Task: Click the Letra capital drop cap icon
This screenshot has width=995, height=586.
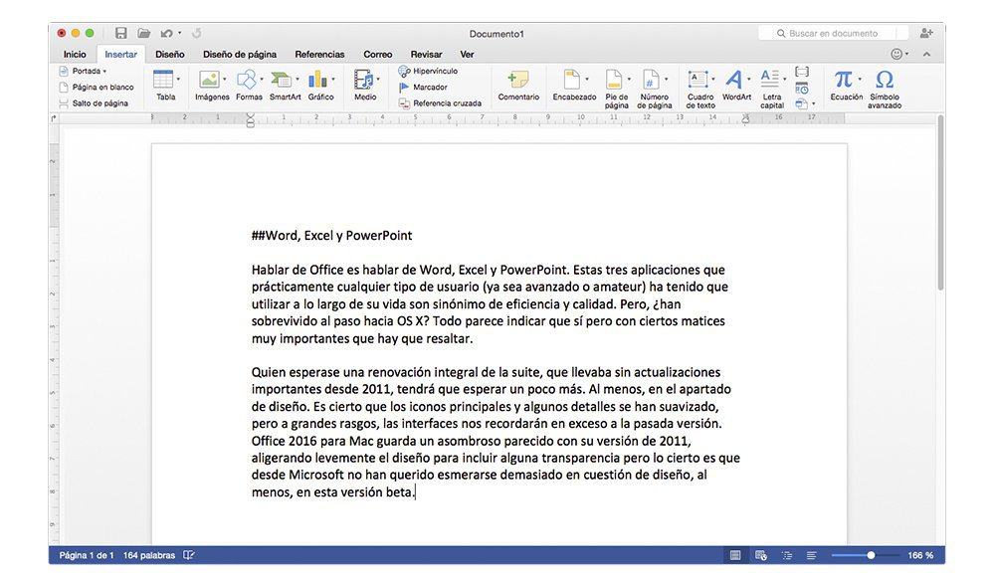Action: (770, 80)
